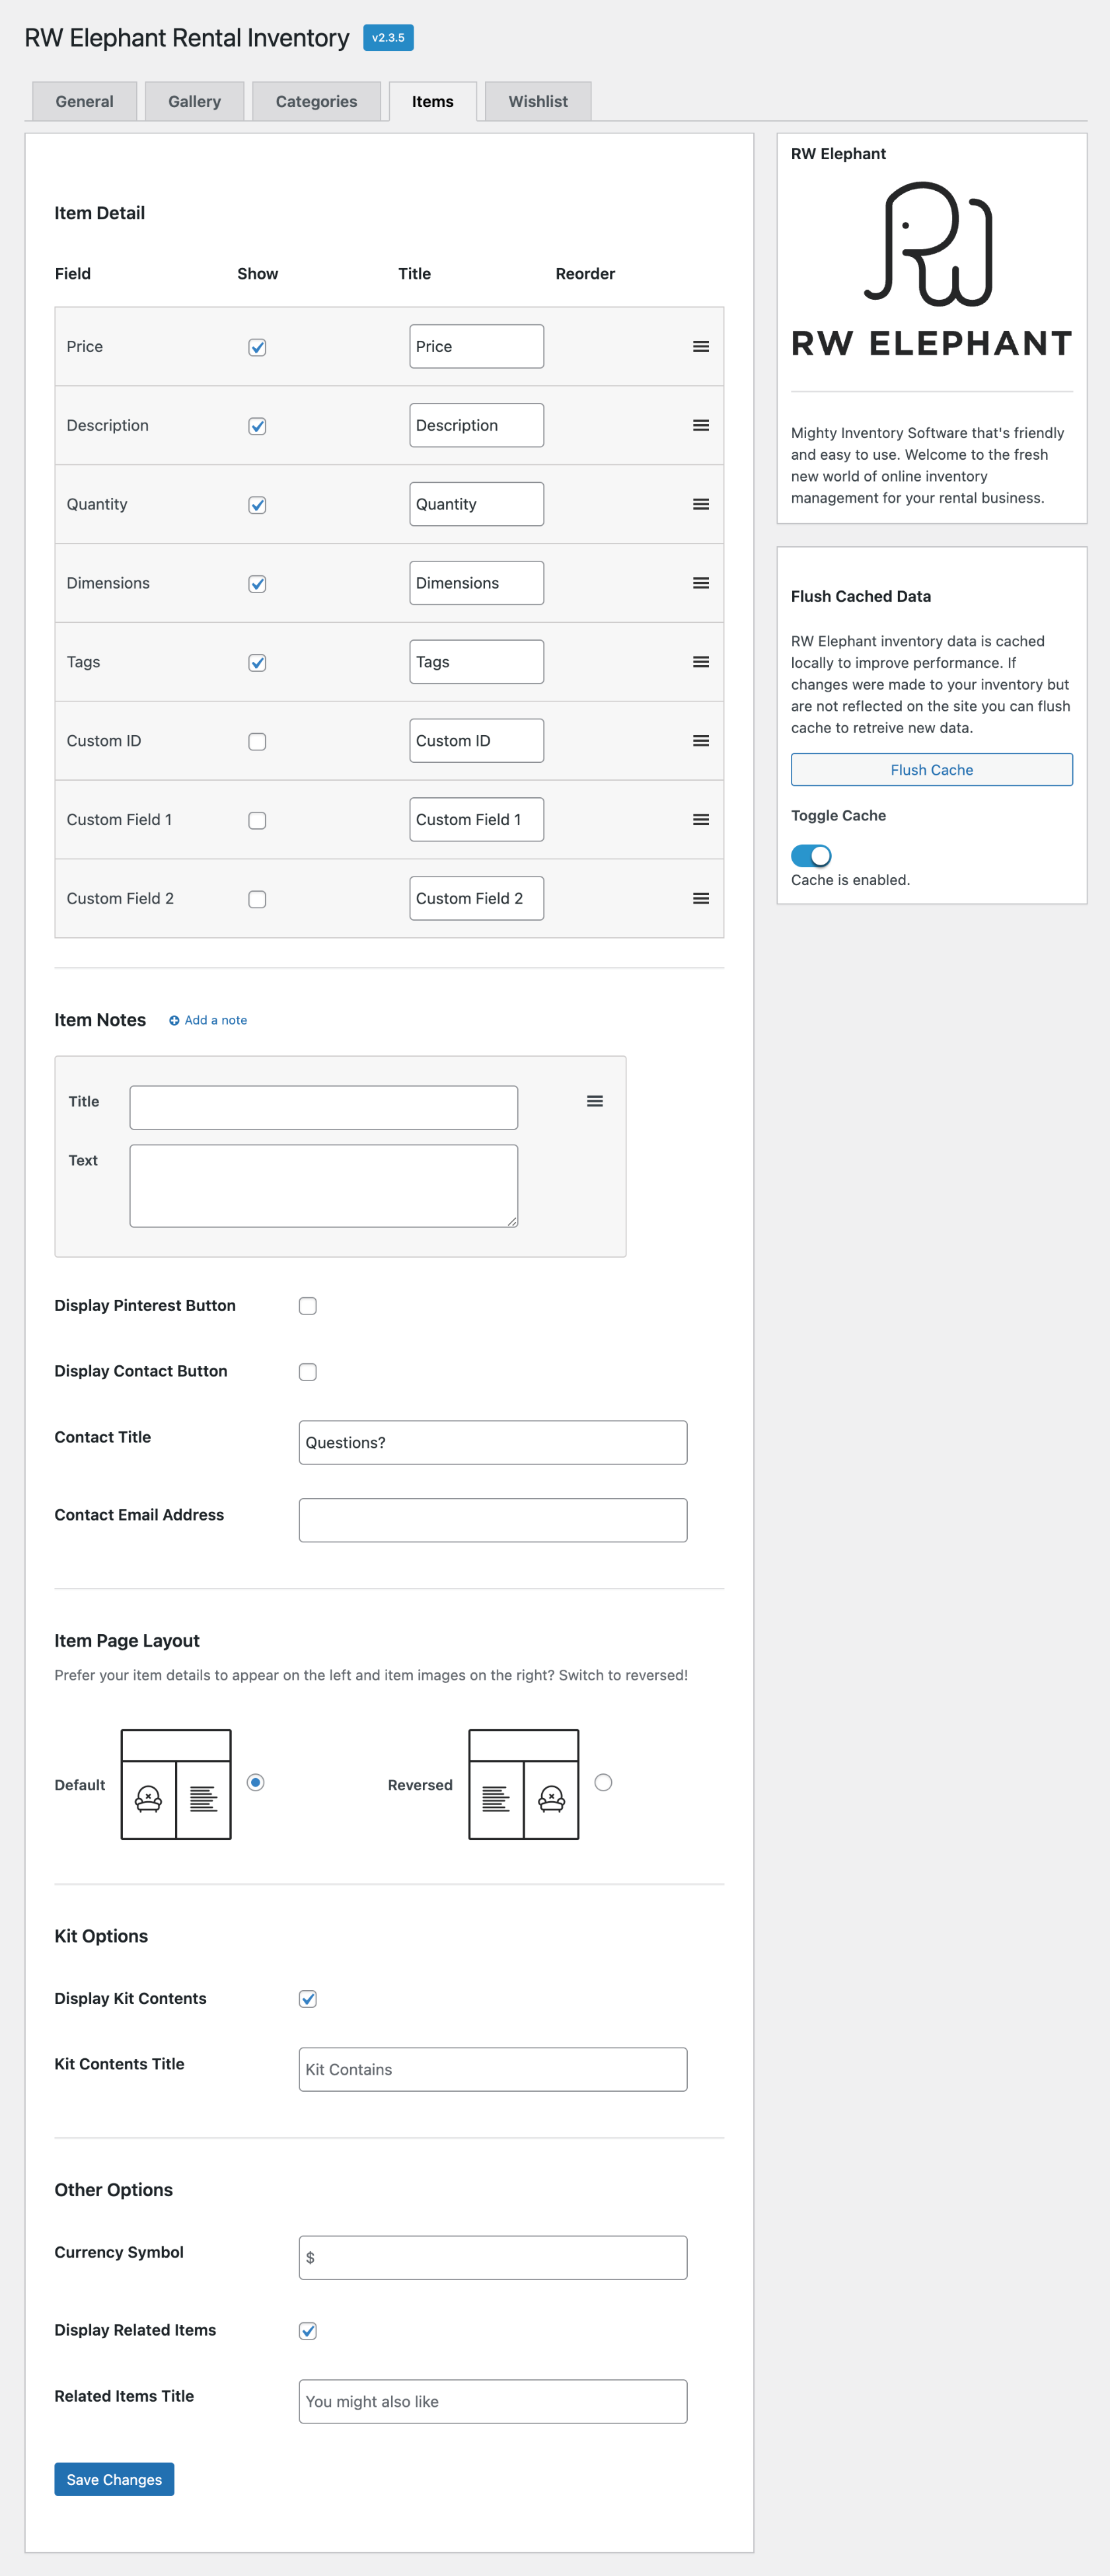Click the Reorder column header

585,274
